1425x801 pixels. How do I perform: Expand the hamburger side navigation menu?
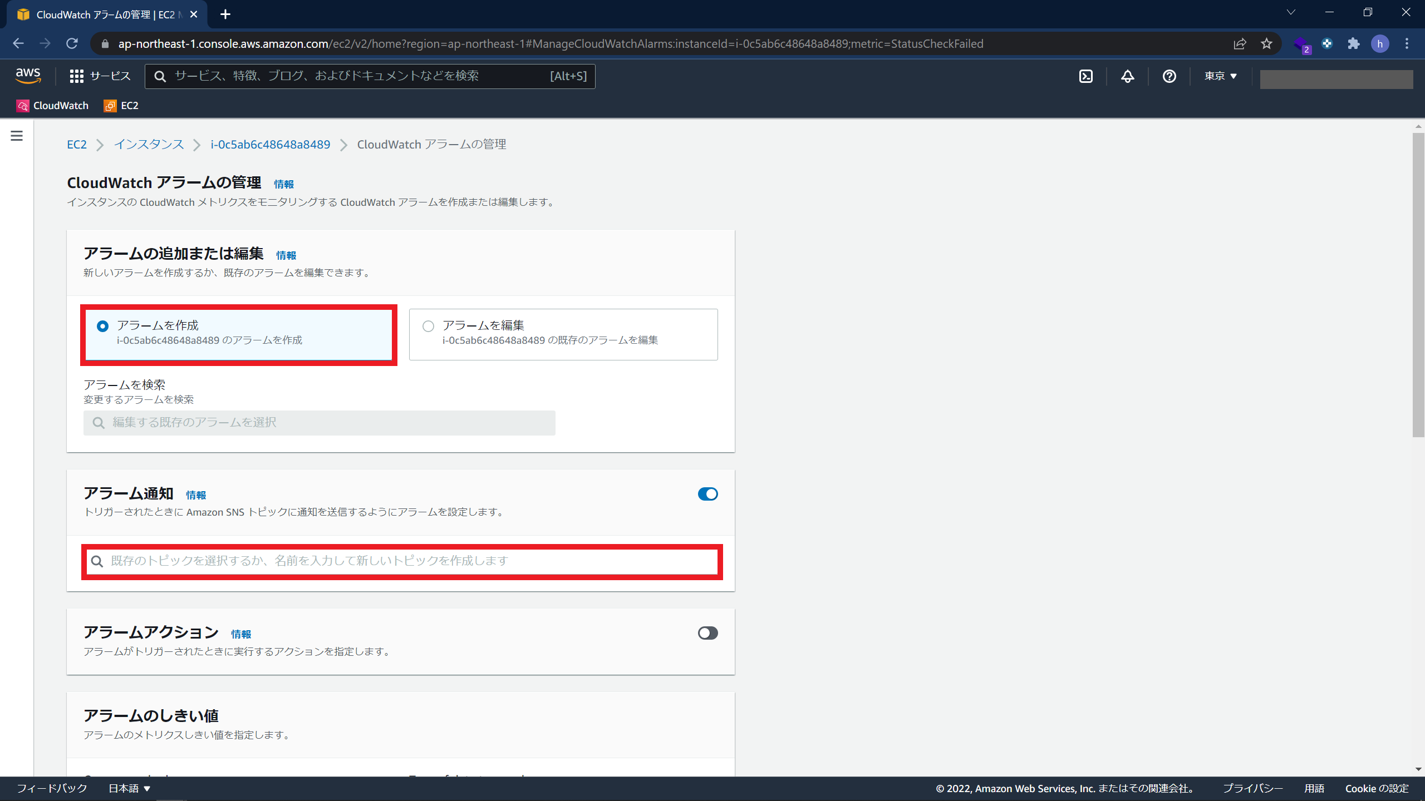click(17, 136)
